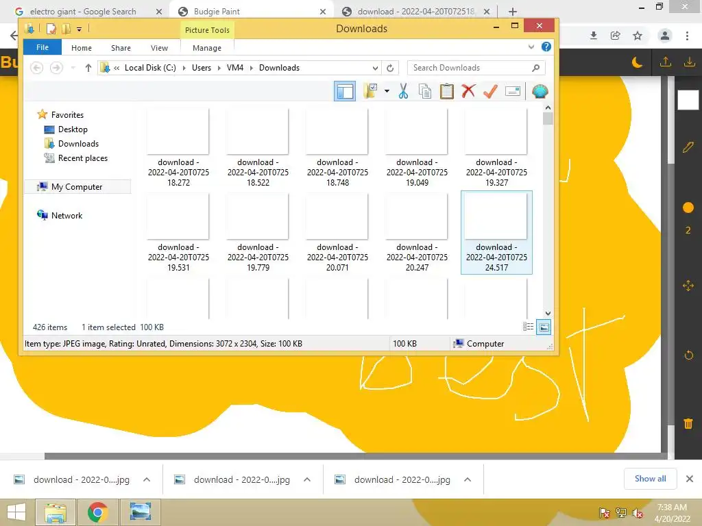Click the Refresh button in the address bar
Image resolution: width=702 pixels, height=526 pixels.
point(390,68)
